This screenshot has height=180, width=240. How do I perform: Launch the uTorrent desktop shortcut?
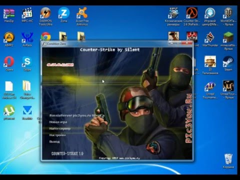(9, 112)
